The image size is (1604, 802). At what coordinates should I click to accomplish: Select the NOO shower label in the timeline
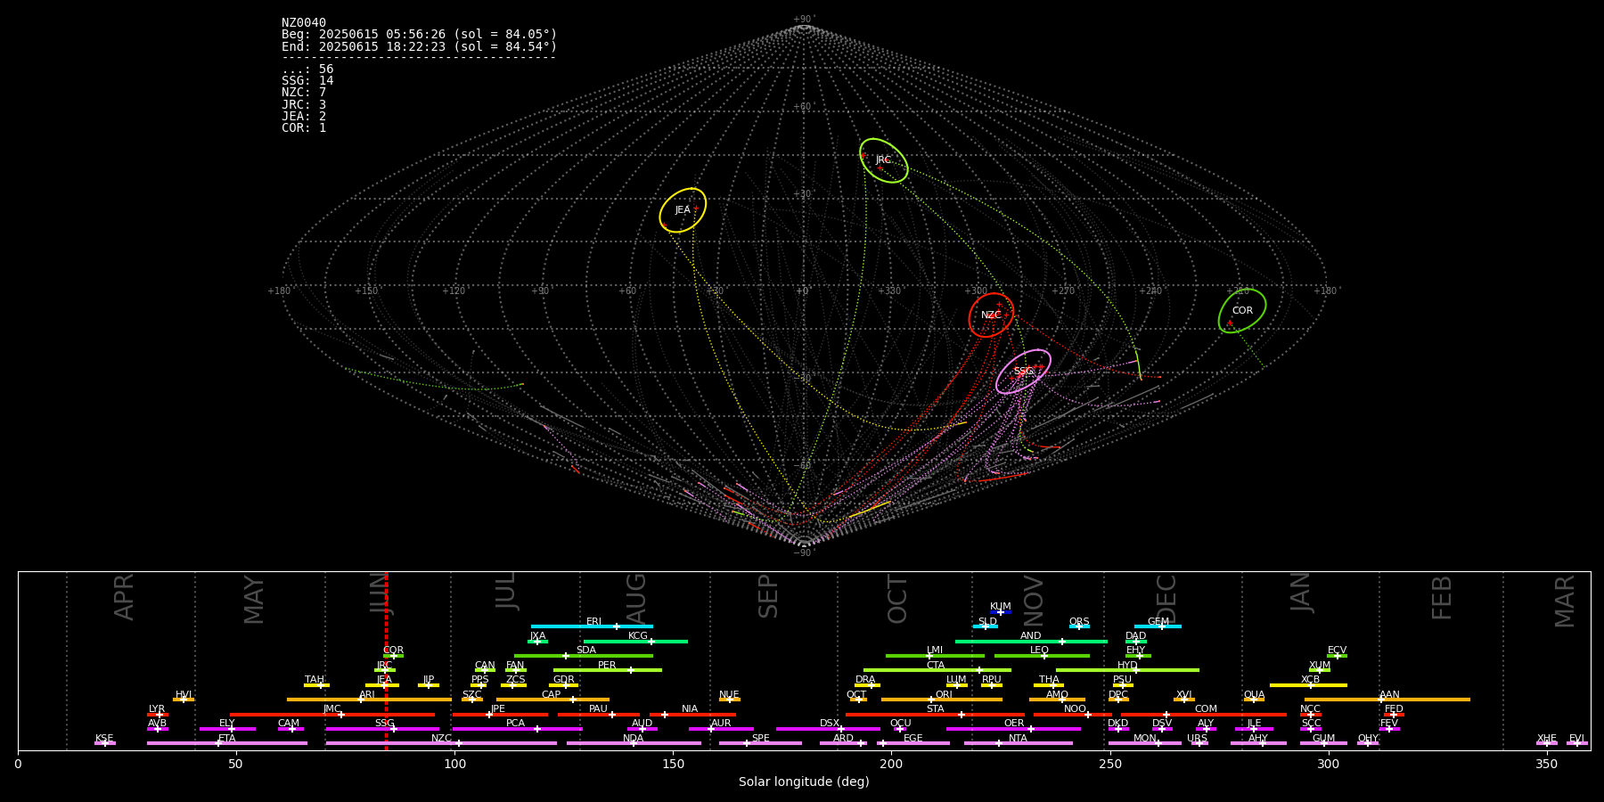point(1075,709)
